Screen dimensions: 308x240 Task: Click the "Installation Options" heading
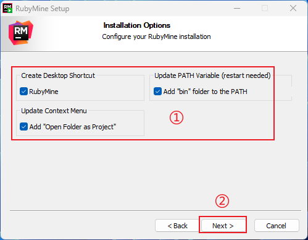[x=137, y=25]
